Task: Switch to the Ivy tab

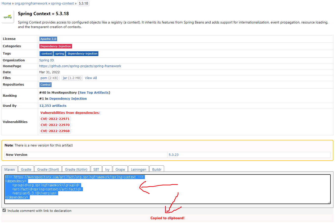Action: coord(107,169)
